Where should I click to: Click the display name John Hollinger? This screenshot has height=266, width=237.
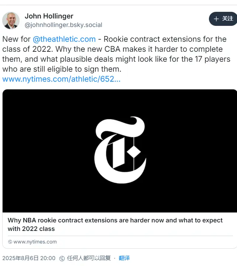49,16
